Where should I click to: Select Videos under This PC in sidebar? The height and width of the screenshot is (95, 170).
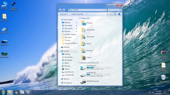coord(66,69)
